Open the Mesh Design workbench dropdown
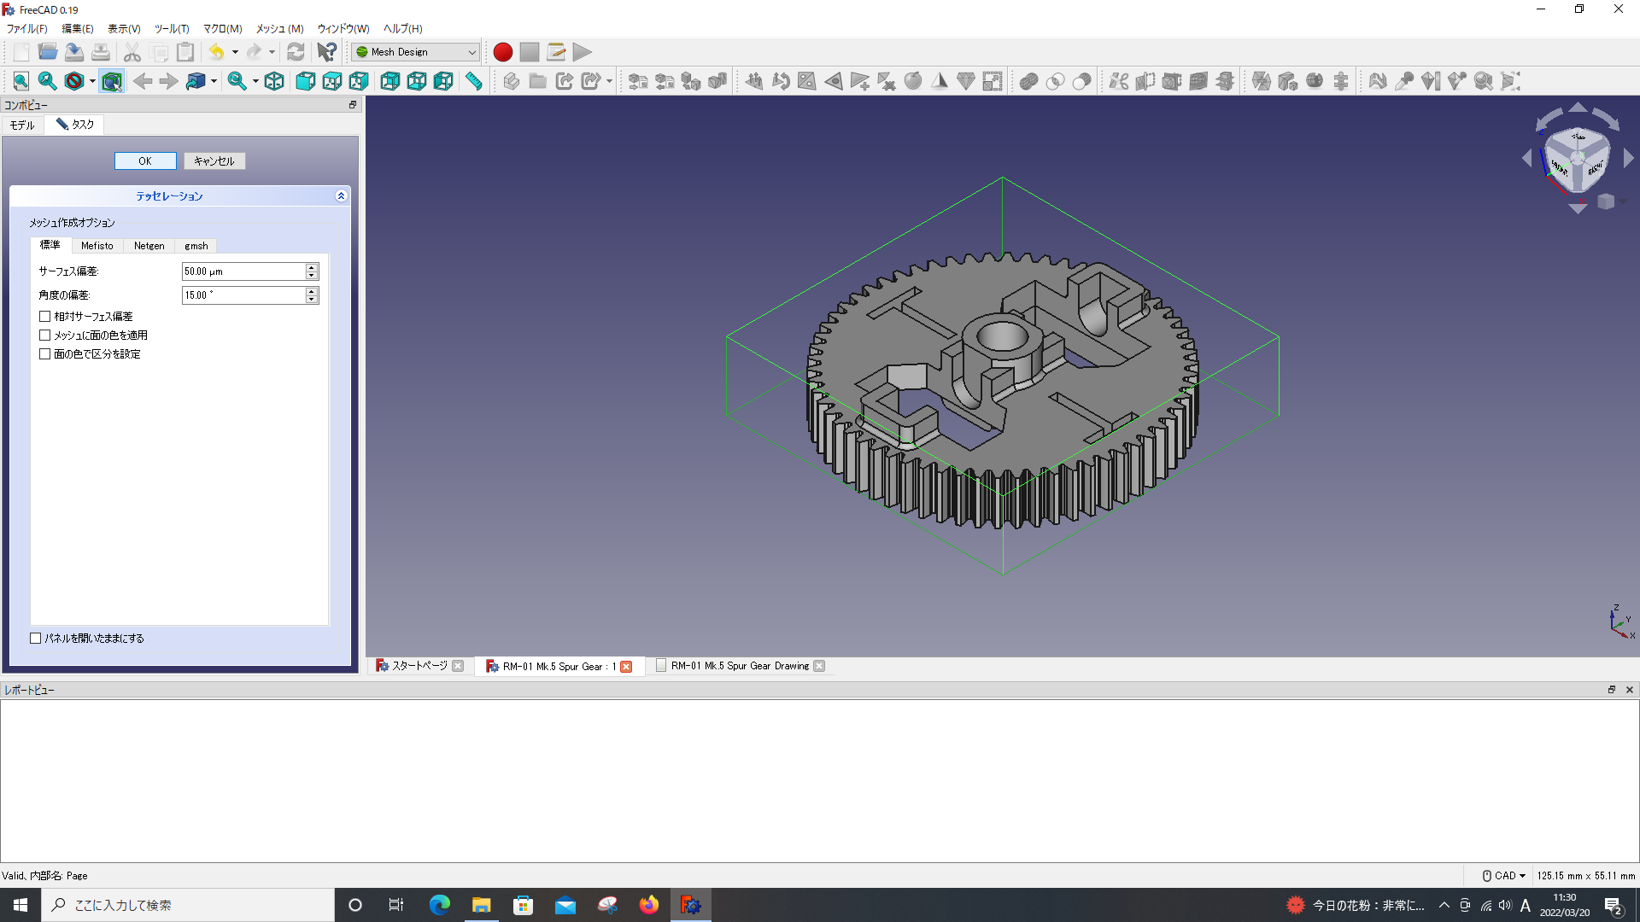 (x=416, y=52)
